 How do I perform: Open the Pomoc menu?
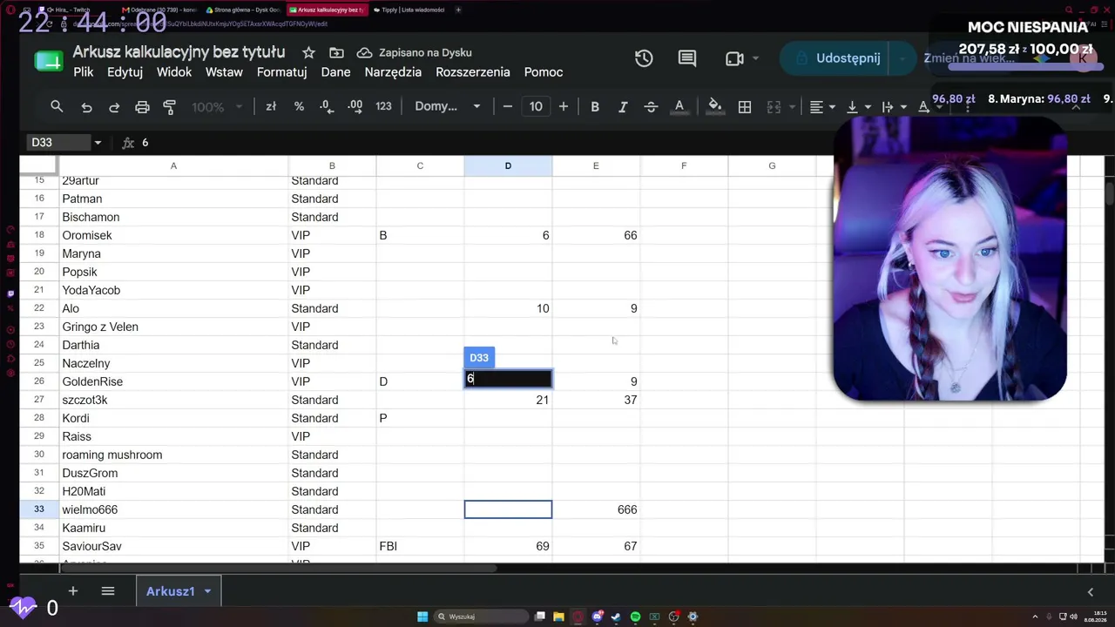click(x=544, y=72)
